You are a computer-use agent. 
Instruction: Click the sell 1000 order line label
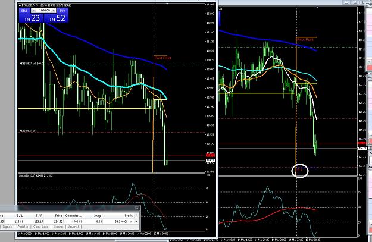click(x=31, y=64)
